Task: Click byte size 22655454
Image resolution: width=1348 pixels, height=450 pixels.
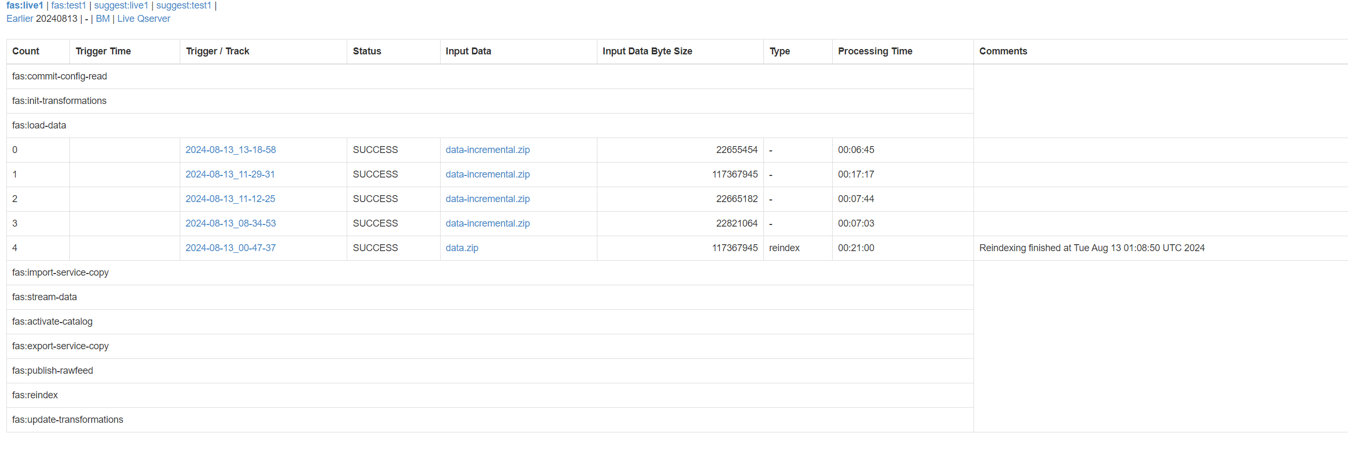Action: pos(737,150)
